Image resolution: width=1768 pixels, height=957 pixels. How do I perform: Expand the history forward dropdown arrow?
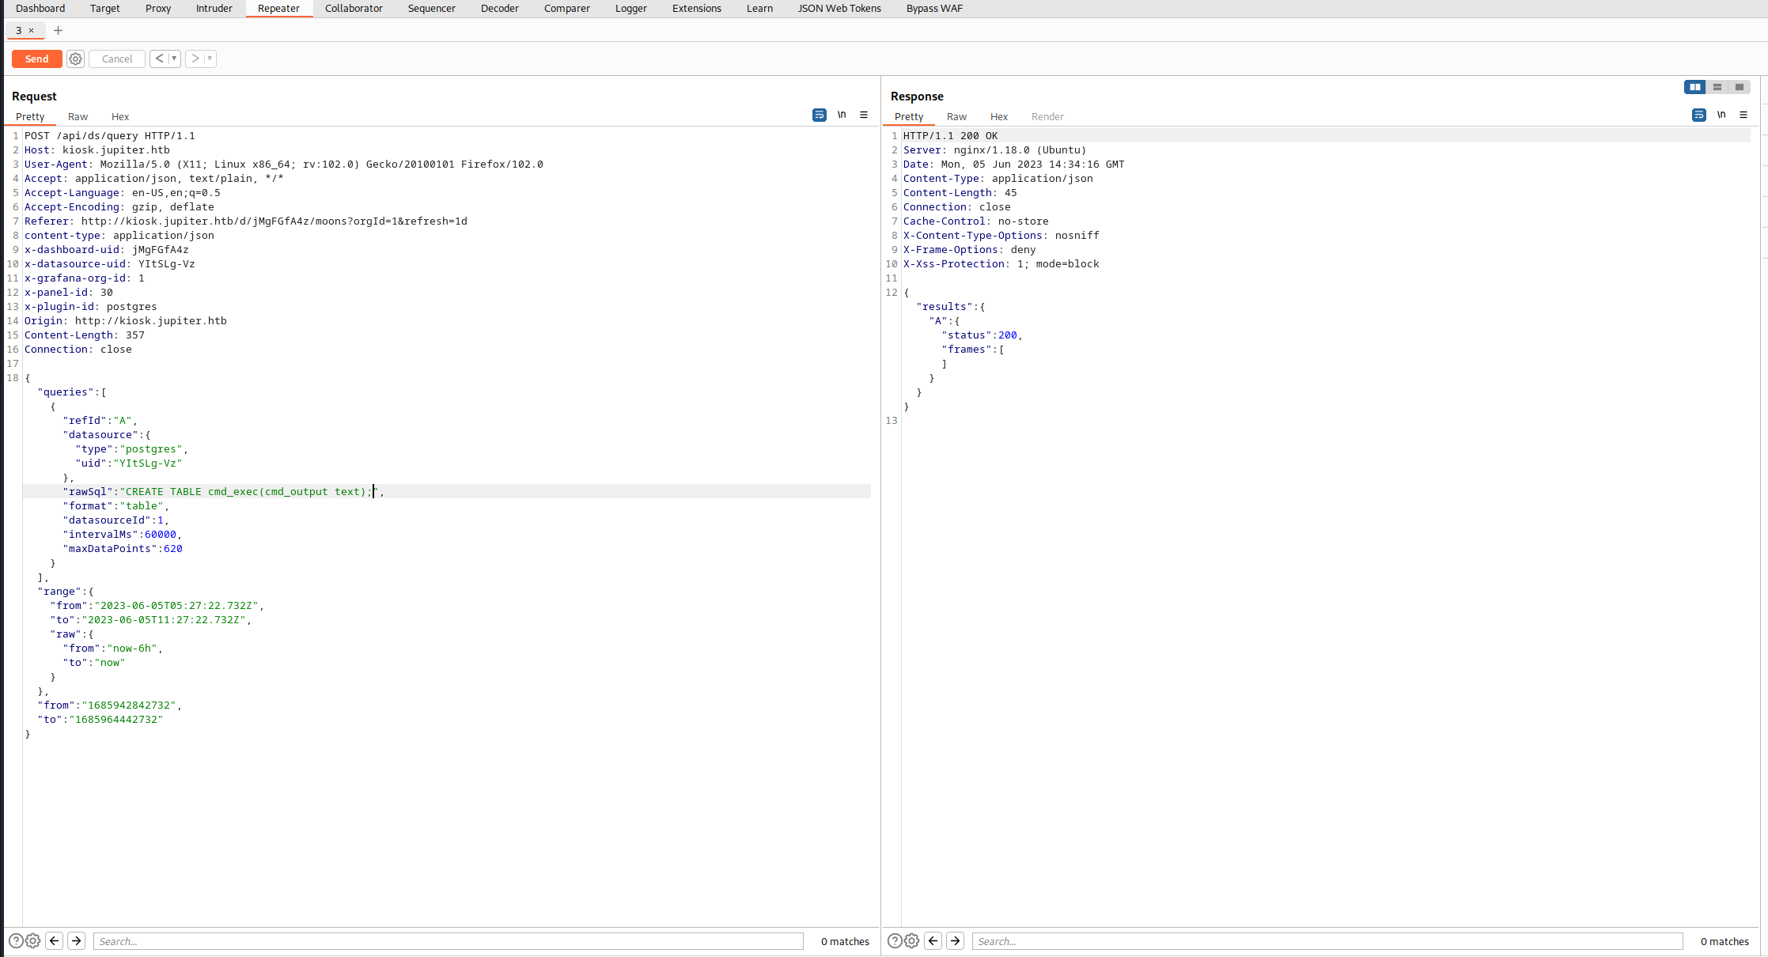pyautogui.click(x=210, y=59)
